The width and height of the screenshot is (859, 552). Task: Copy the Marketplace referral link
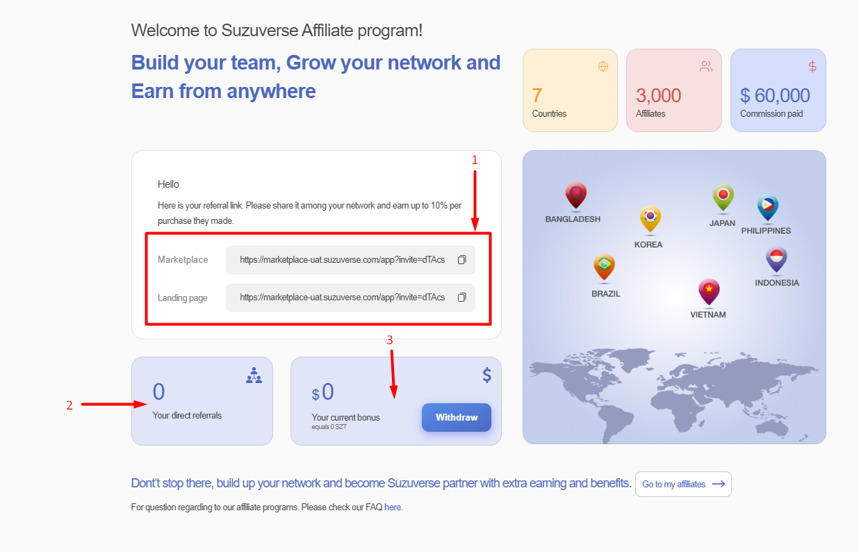(x=461, y=260)
